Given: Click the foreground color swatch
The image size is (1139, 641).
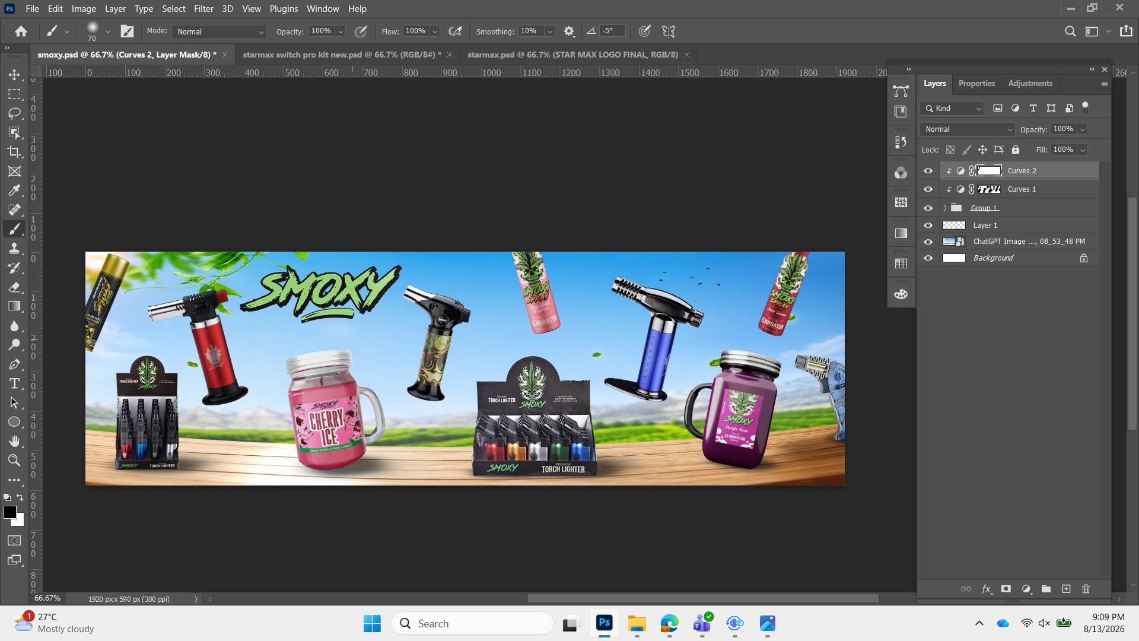Looking at the screenshot, I should point(9,513).
